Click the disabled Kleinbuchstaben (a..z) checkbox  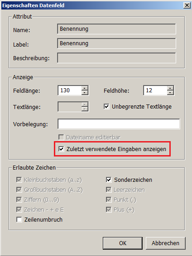point(19,180)
